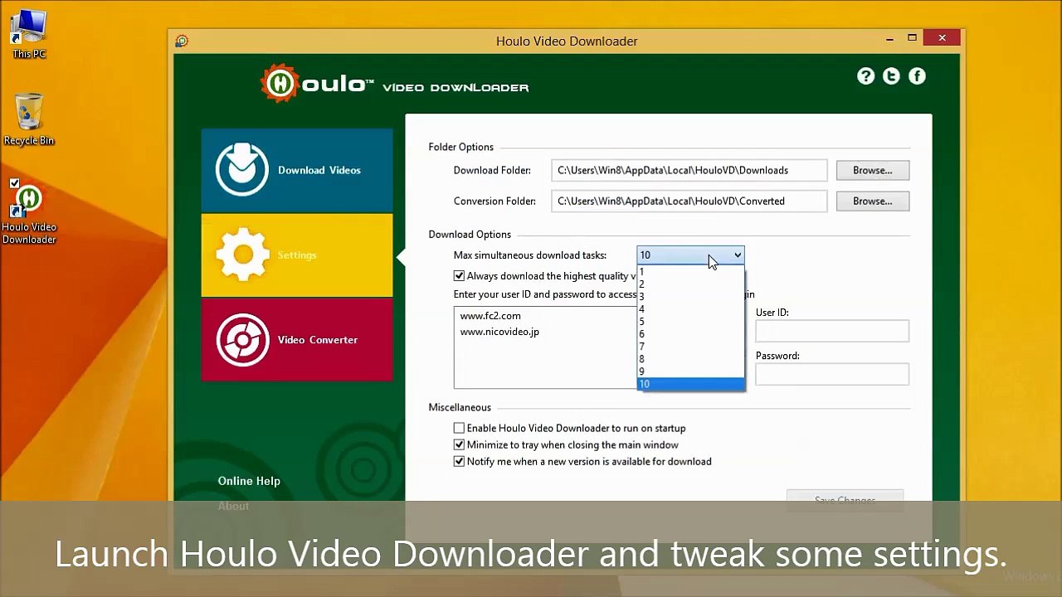The width and height of the screenshot is (1062, 597).
Task: Click the Settings gear icon
Action: pos(242,255)
